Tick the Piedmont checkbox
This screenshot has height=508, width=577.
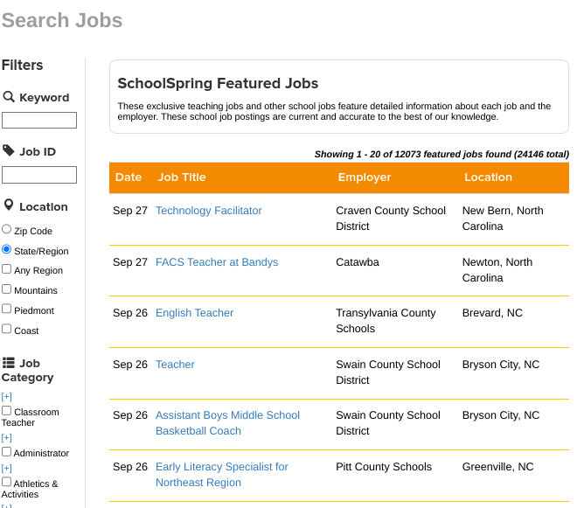coord(7,310)
